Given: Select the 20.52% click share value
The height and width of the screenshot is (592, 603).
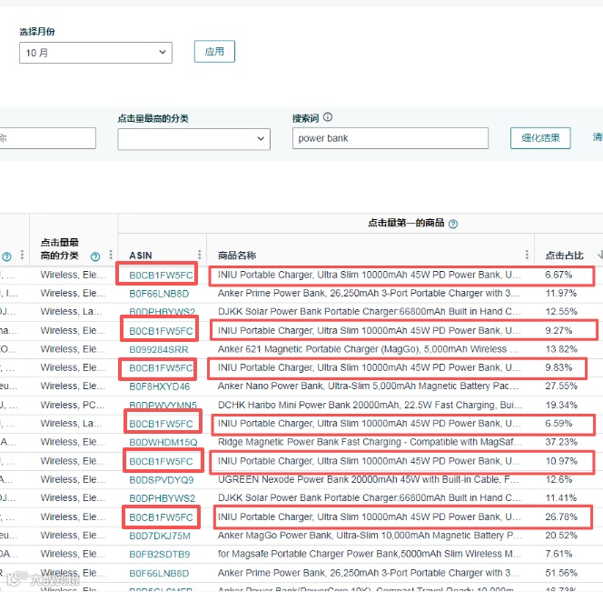Looking at the screenshot, I should tap(561, 536).
